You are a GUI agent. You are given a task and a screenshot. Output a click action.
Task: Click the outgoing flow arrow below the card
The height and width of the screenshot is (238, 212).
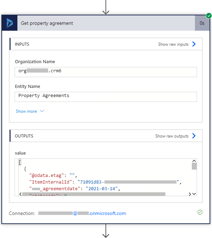coord(106,231)
